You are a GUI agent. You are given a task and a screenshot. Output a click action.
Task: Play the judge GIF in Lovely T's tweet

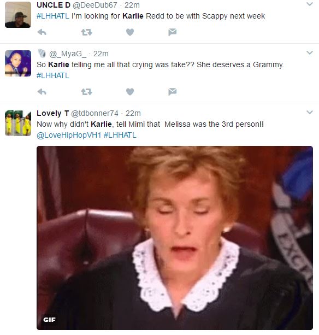point(175,238)
